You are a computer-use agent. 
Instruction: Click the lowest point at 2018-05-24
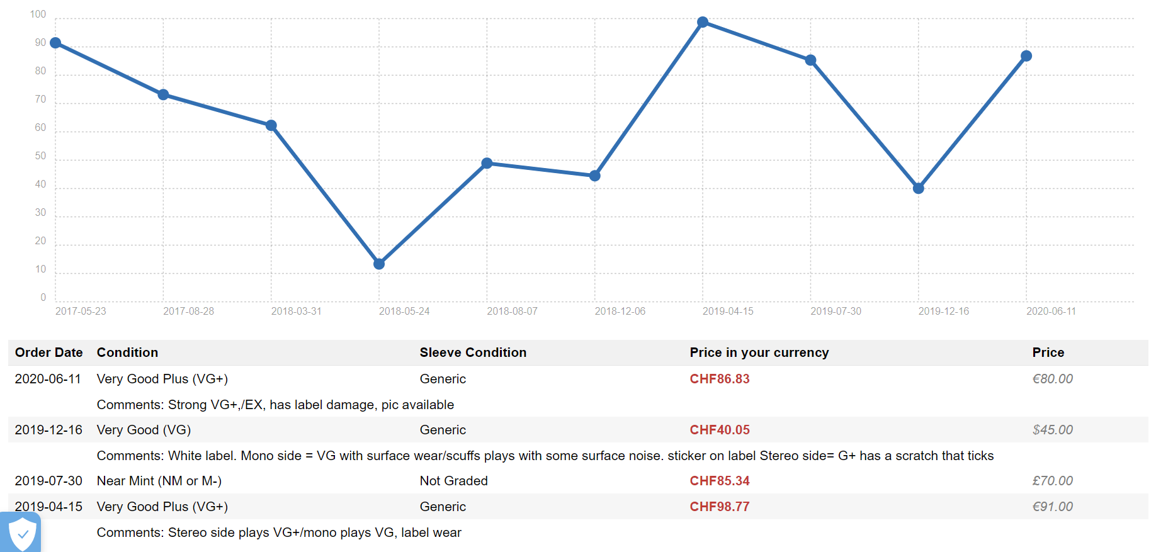[379, 264]
